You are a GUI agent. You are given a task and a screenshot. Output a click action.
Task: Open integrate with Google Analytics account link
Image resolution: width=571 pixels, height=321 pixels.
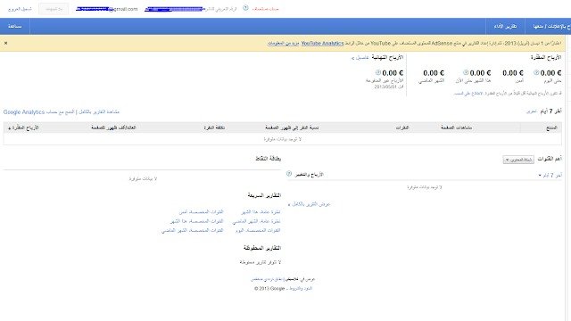pos(38,111)
